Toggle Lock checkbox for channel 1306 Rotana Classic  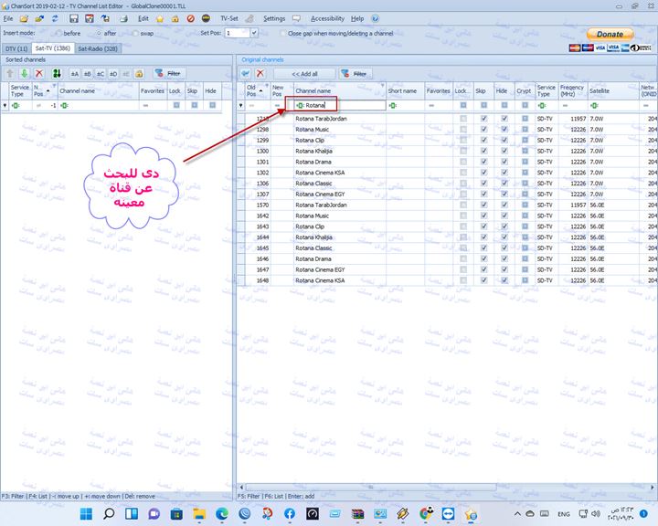pos(463,184)
